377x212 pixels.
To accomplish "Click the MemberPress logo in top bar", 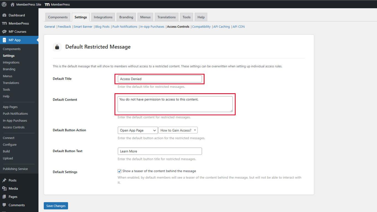I will [47, 4].
